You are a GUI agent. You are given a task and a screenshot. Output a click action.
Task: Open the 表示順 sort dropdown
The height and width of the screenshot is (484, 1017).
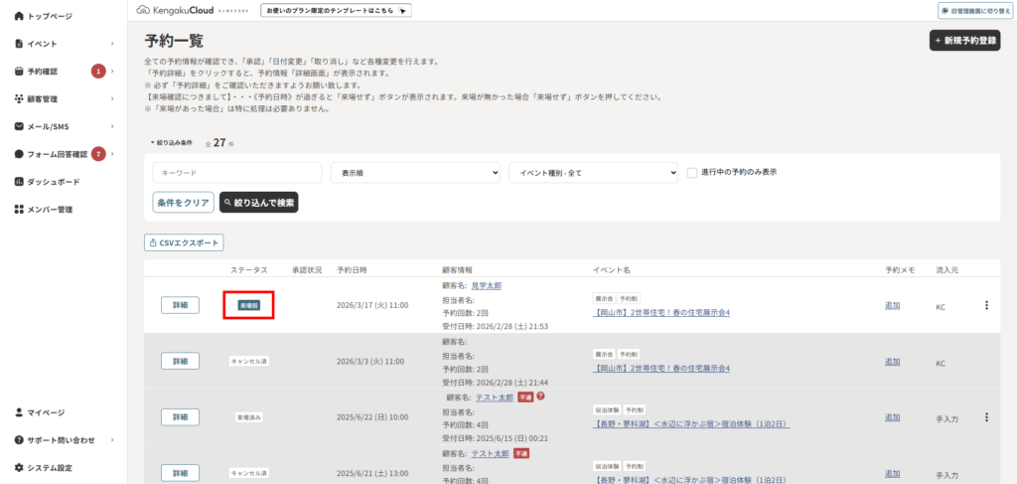(x=414, y=173)
